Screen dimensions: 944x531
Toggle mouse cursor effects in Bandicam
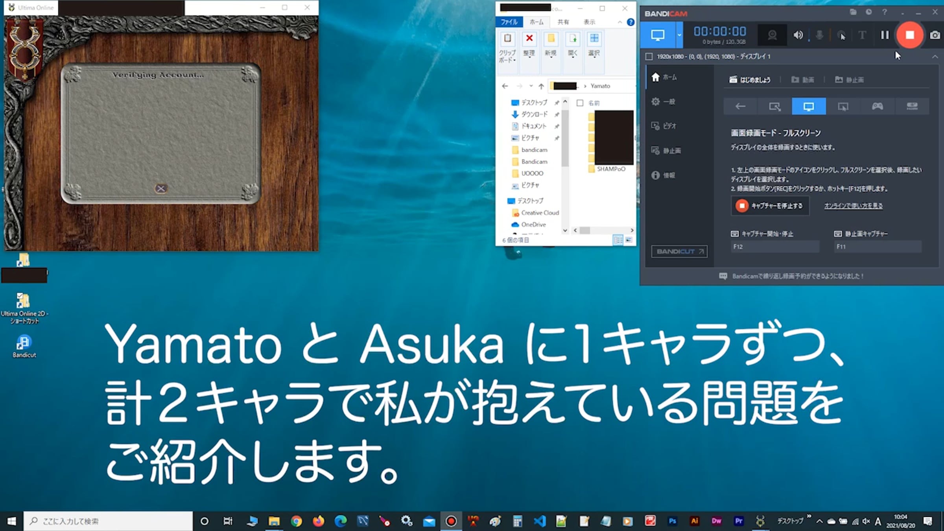pos(841,35)
